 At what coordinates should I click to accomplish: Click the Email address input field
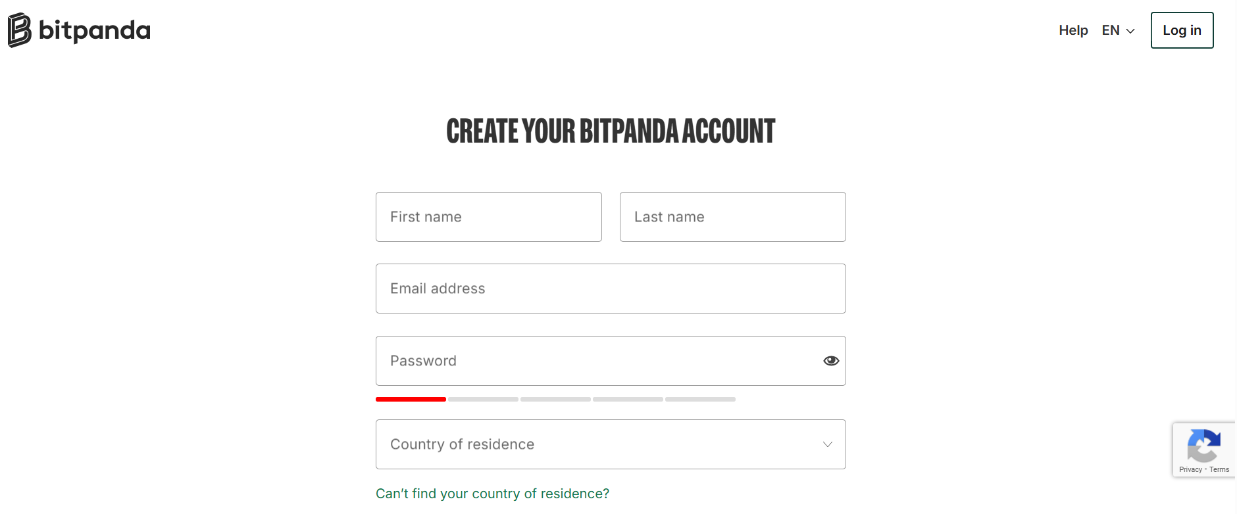[611, 288]
